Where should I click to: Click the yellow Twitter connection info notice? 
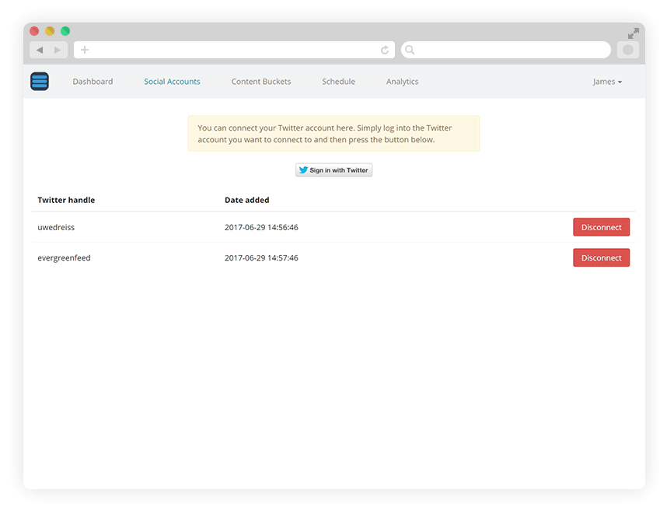coord(334,134)
